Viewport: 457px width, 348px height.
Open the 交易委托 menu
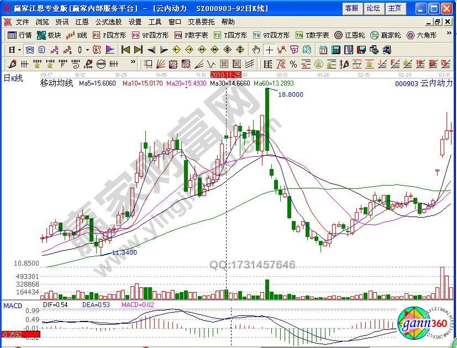[201, 22]
